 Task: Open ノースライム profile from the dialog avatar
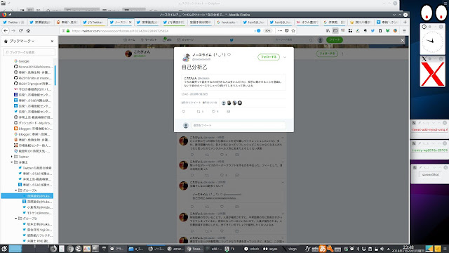coord(186,57)
